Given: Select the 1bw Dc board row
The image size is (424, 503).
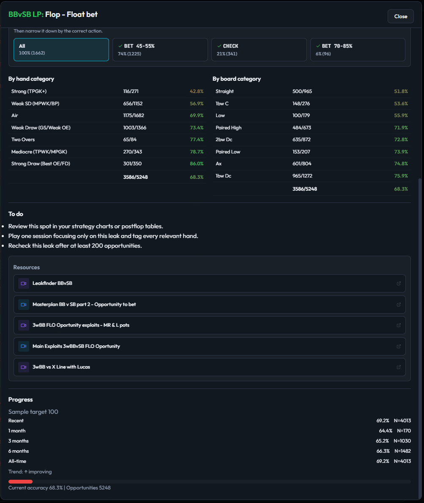Looking at the screenshot, I should point(312,176).
